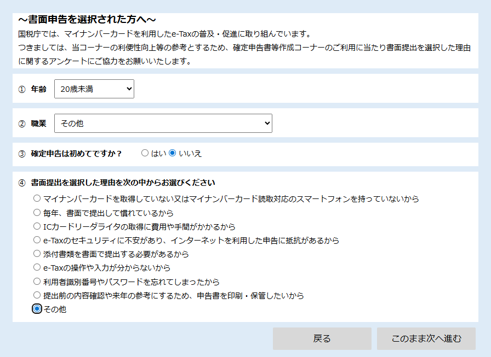Open the 年齢 (age) dropdown

pyautogui.click(x=94, y=89)
